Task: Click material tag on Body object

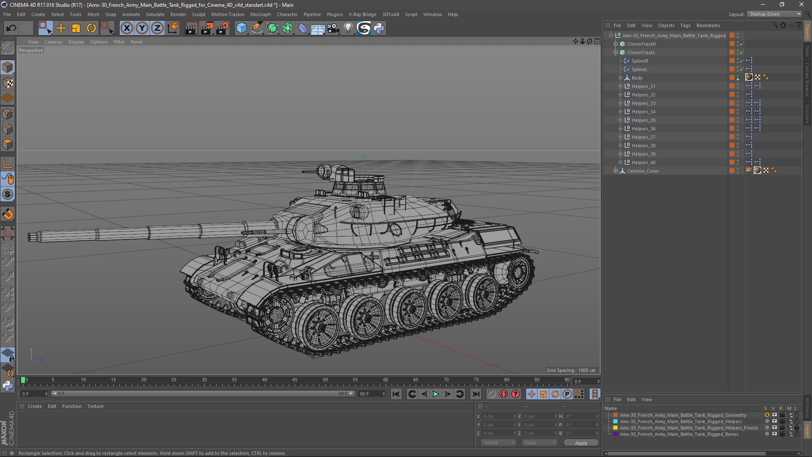Action: 749,77
